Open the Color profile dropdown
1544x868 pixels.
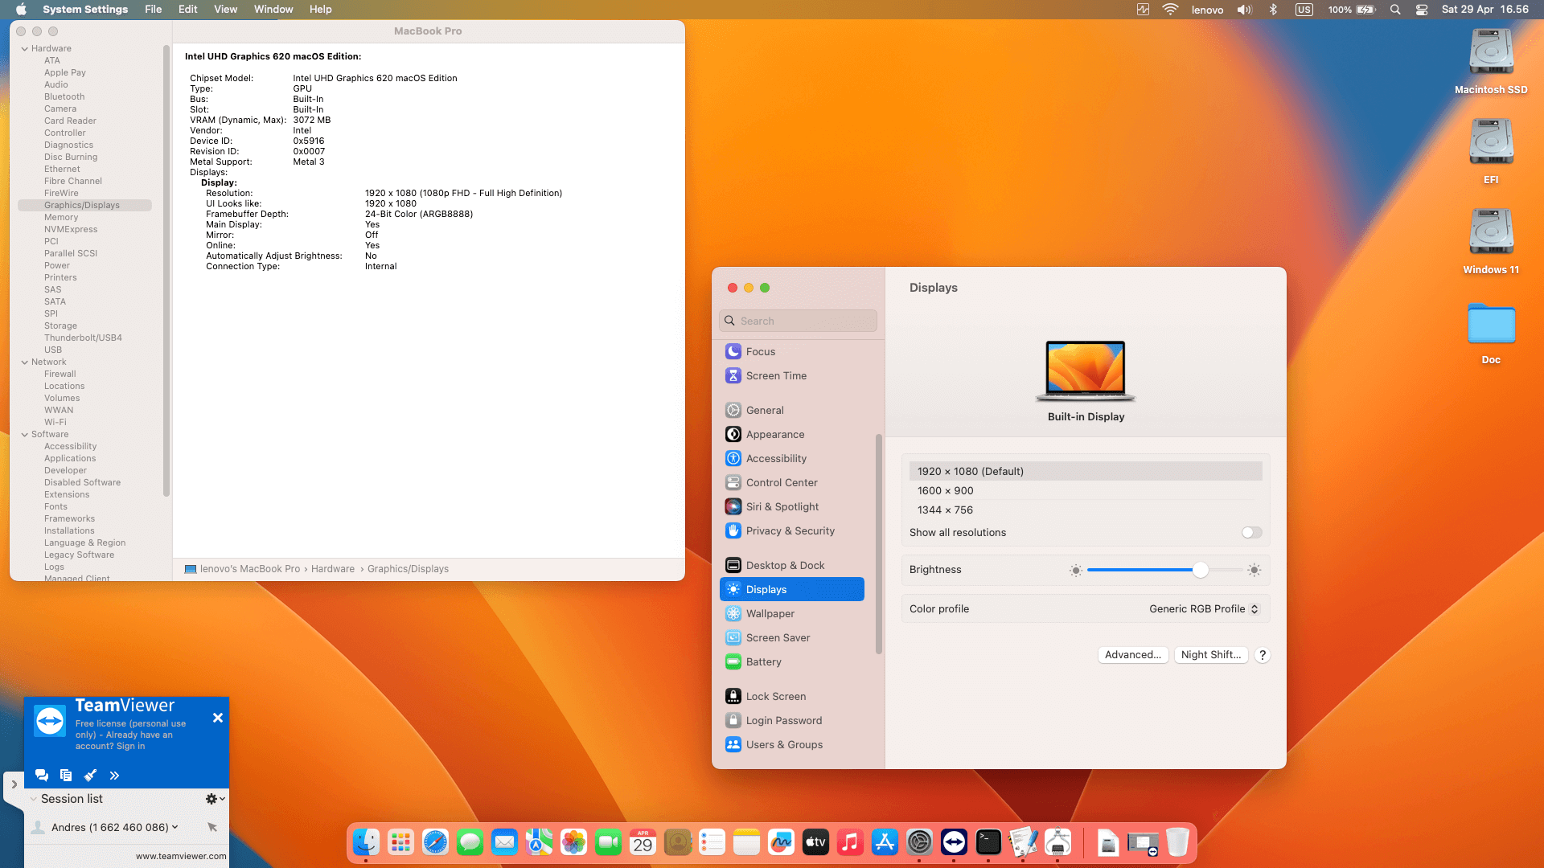1204,609
